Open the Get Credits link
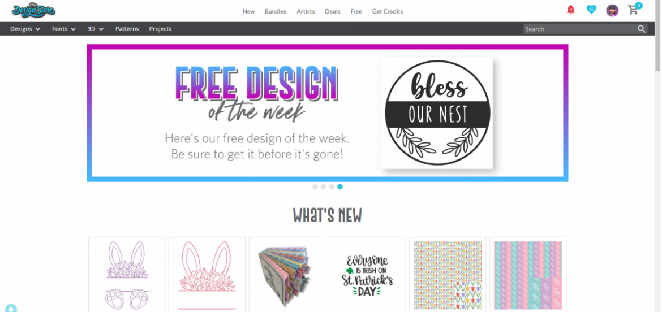This screenshot has height=312, width=662. [387, 11]
